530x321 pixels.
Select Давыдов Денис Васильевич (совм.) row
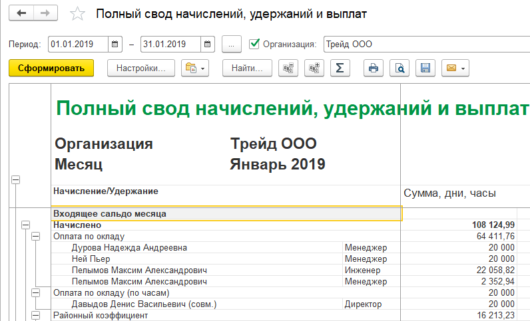click(x=144, y=304)
